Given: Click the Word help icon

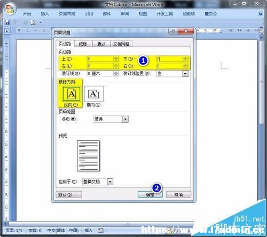Looking at the screenshot, I should tap(261, 14).
